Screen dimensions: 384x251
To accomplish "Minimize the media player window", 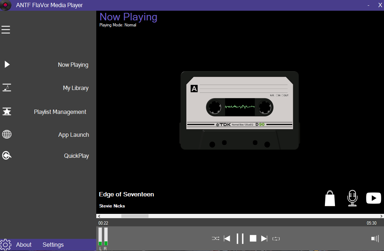I will (x=368, y=5).
